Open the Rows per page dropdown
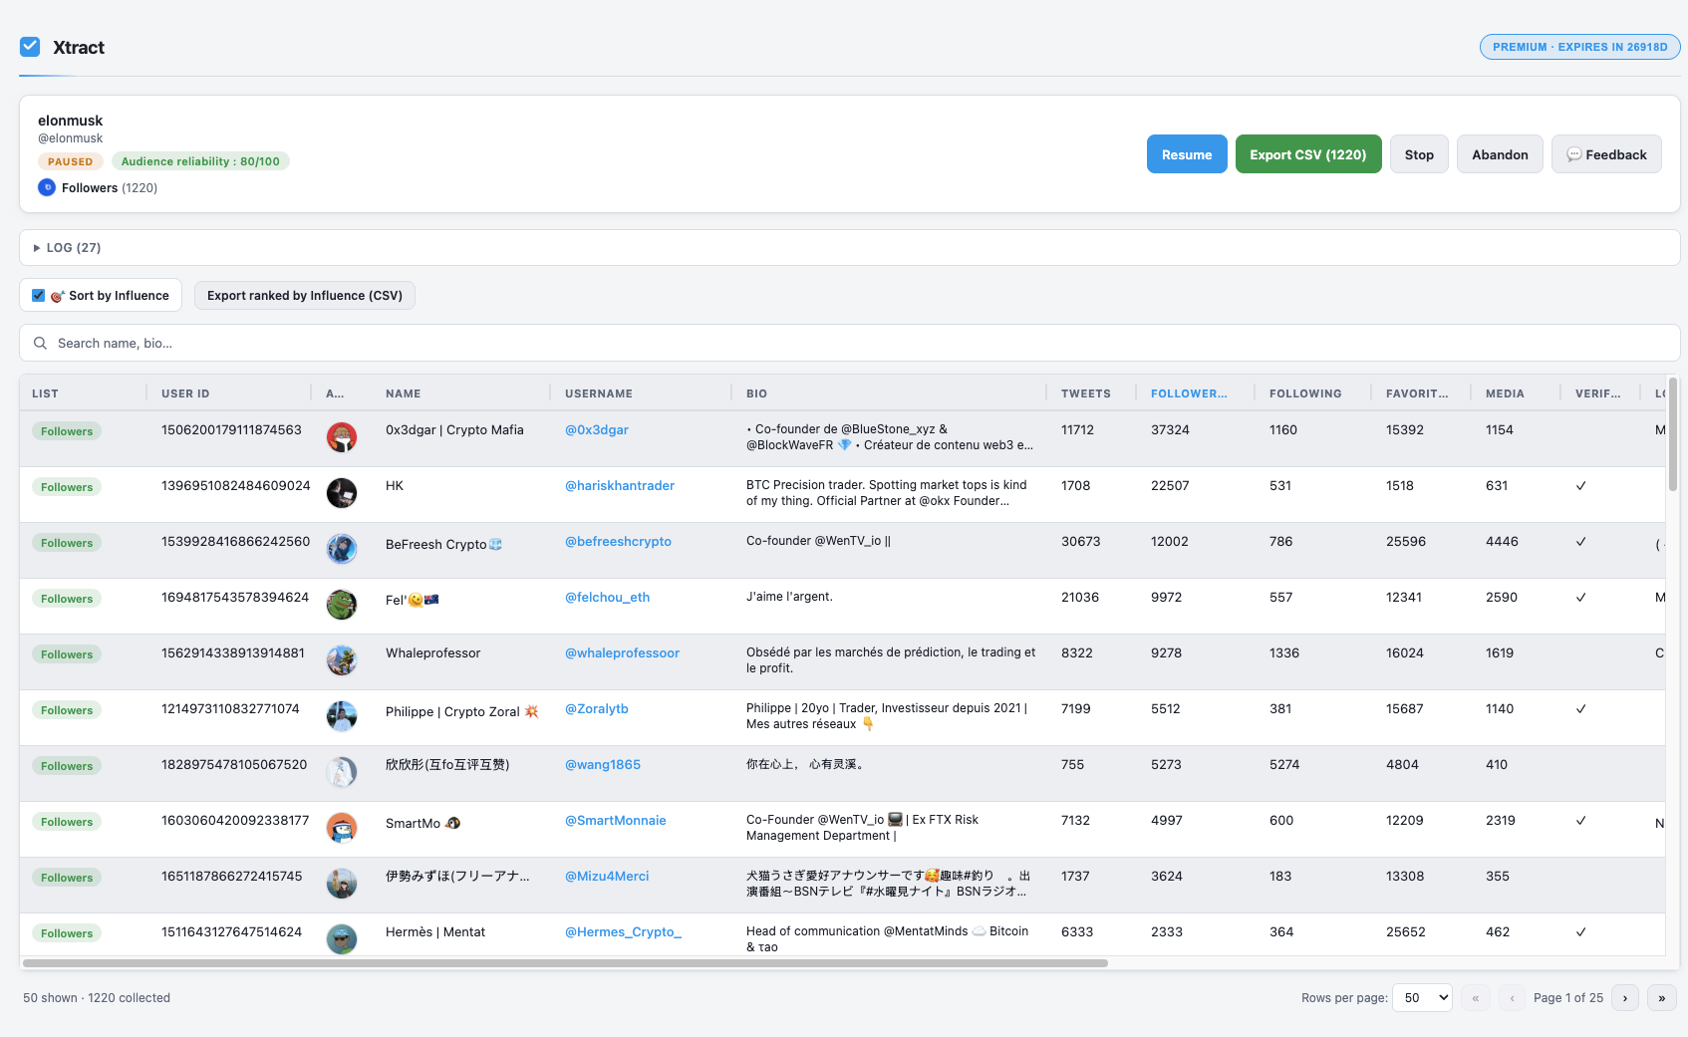 1422,997
